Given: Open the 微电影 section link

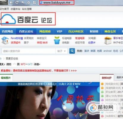Looking at the screenshot, I should click(66, 43).
